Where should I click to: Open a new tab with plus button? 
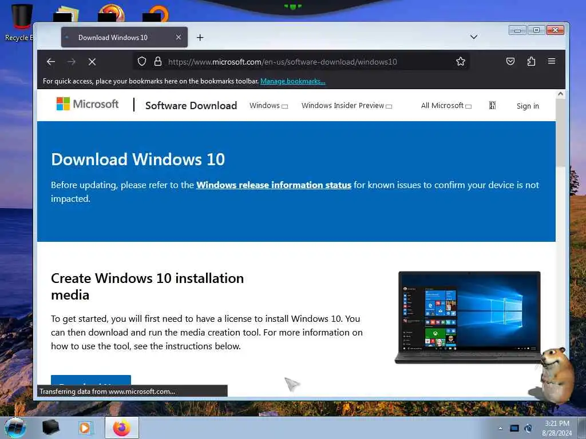[200, 37]
